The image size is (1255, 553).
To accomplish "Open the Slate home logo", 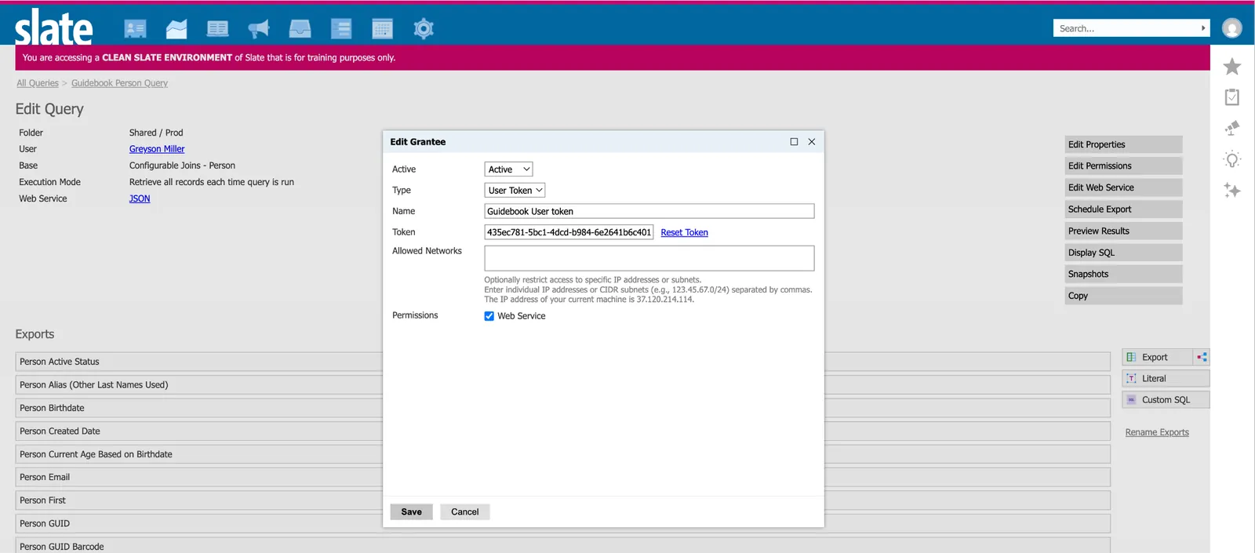I will pos(53,28).
